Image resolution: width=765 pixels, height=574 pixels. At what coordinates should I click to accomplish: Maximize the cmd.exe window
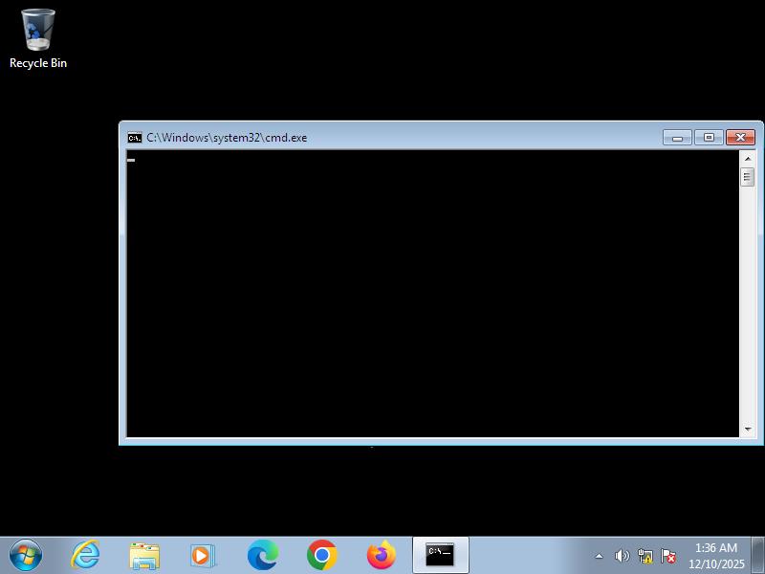click(709, 138)
